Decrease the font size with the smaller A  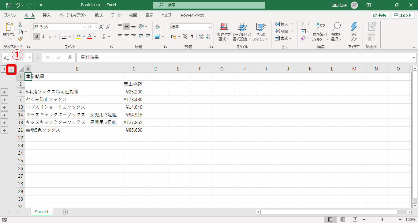108,27
